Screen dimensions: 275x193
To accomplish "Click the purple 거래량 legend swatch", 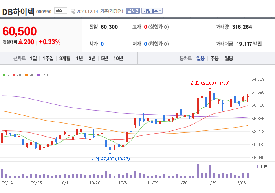I will tap(257, 166).
